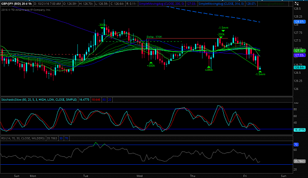This screenshot has height=178, width=308.
Task: Click the -300k annotation below Wednesday low
Action: coord(151,66)
